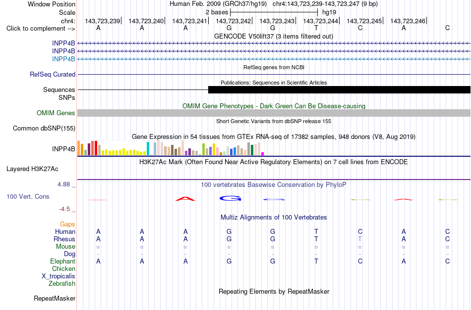
Task: Click the T base in complement row
Action: click(x=316, y=28)
